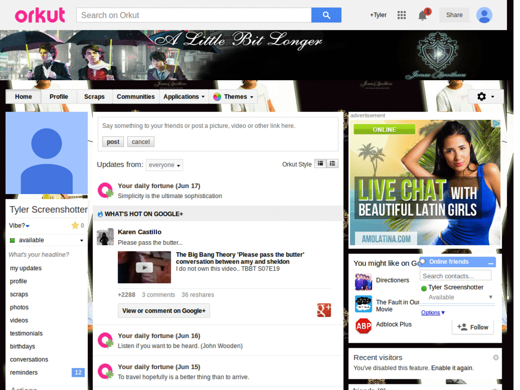
Task: Open photos in the sidebar
Action: 19,307
